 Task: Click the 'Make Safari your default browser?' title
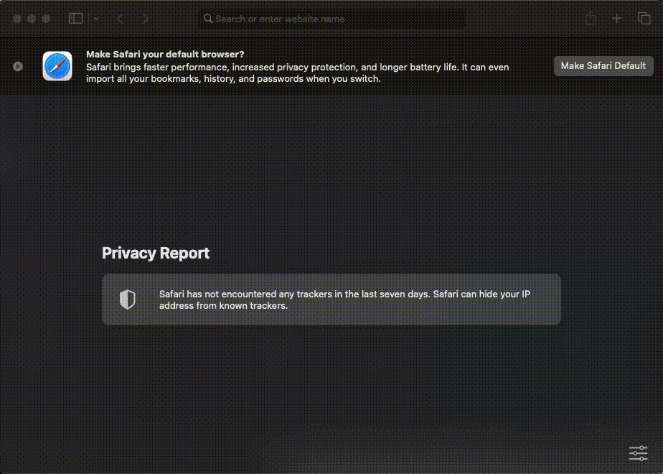point(164,54)
